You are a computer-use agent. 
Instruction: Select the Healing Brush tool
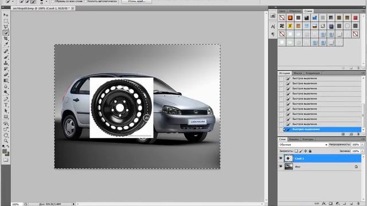click(6, 51)
